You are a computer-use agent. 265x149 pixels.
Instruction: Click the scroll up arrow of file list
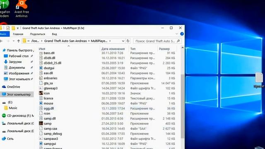[x=183, y=48]
